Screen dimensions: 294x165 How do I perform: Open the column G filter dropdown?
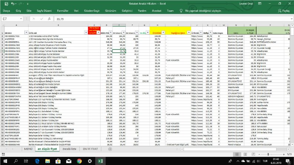[148, 33]
